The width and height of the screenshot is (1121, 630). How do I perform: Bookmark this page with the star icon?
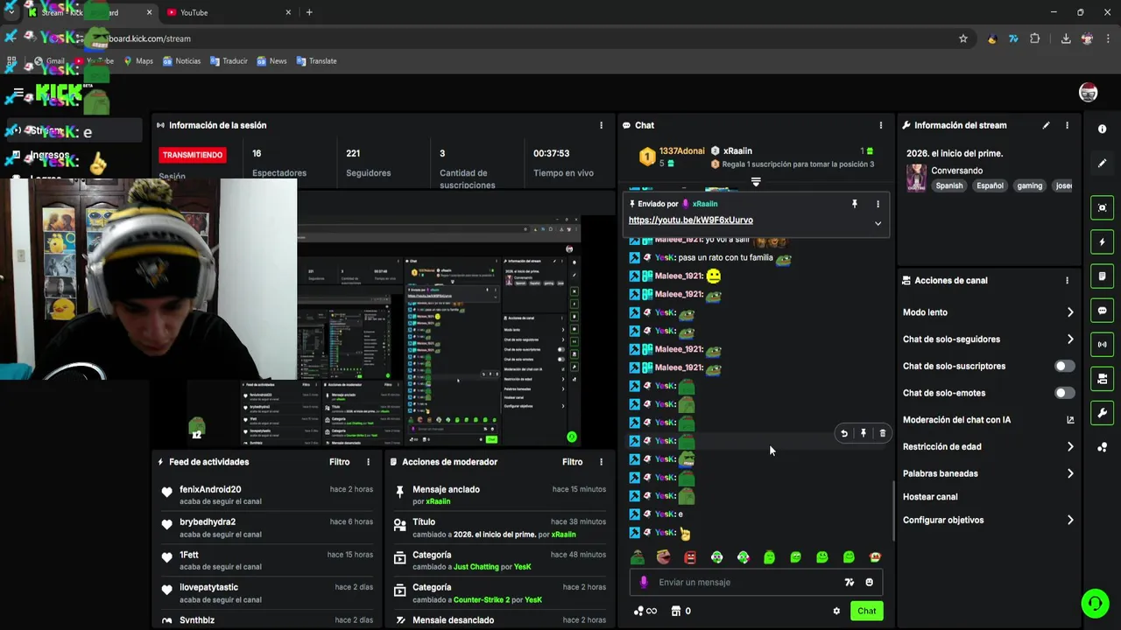coord(963,38)
